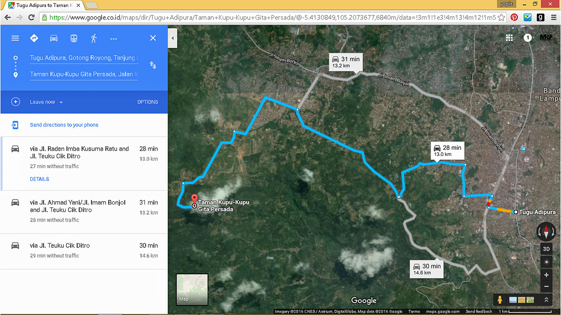Screen dimensions: 561x315
Task: Toggle the 3D view button
Action: point(546,248)
